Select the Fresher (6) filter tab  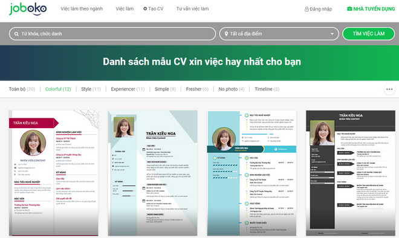click(197, 89)
